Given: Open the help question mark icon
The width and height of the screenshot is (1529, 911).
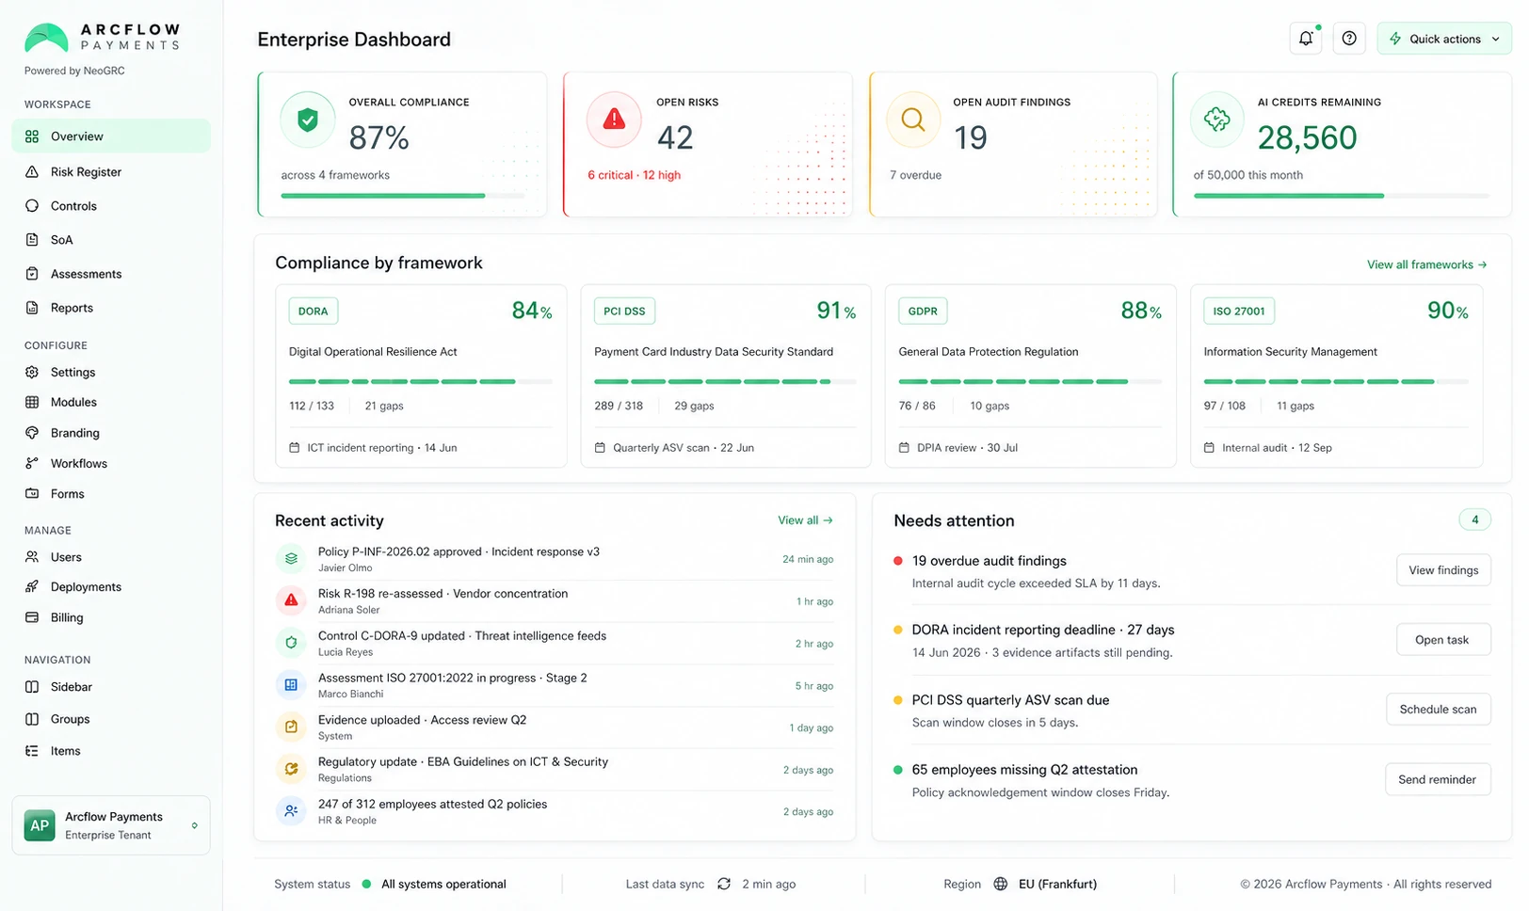Looking at the screenshot, I should click(x=1349, y=39).
